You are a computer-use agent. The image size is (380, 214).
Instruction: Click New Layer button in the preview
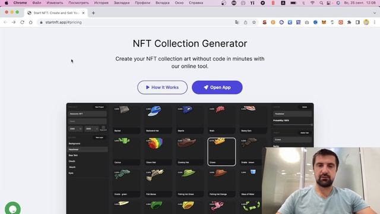pos(99,137)
